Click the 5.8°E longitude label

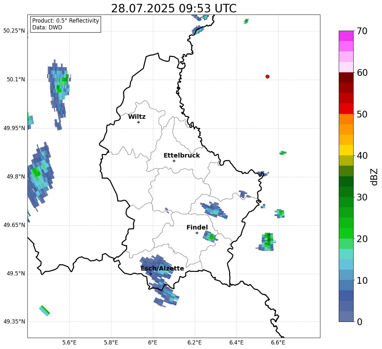coord(111,343)
